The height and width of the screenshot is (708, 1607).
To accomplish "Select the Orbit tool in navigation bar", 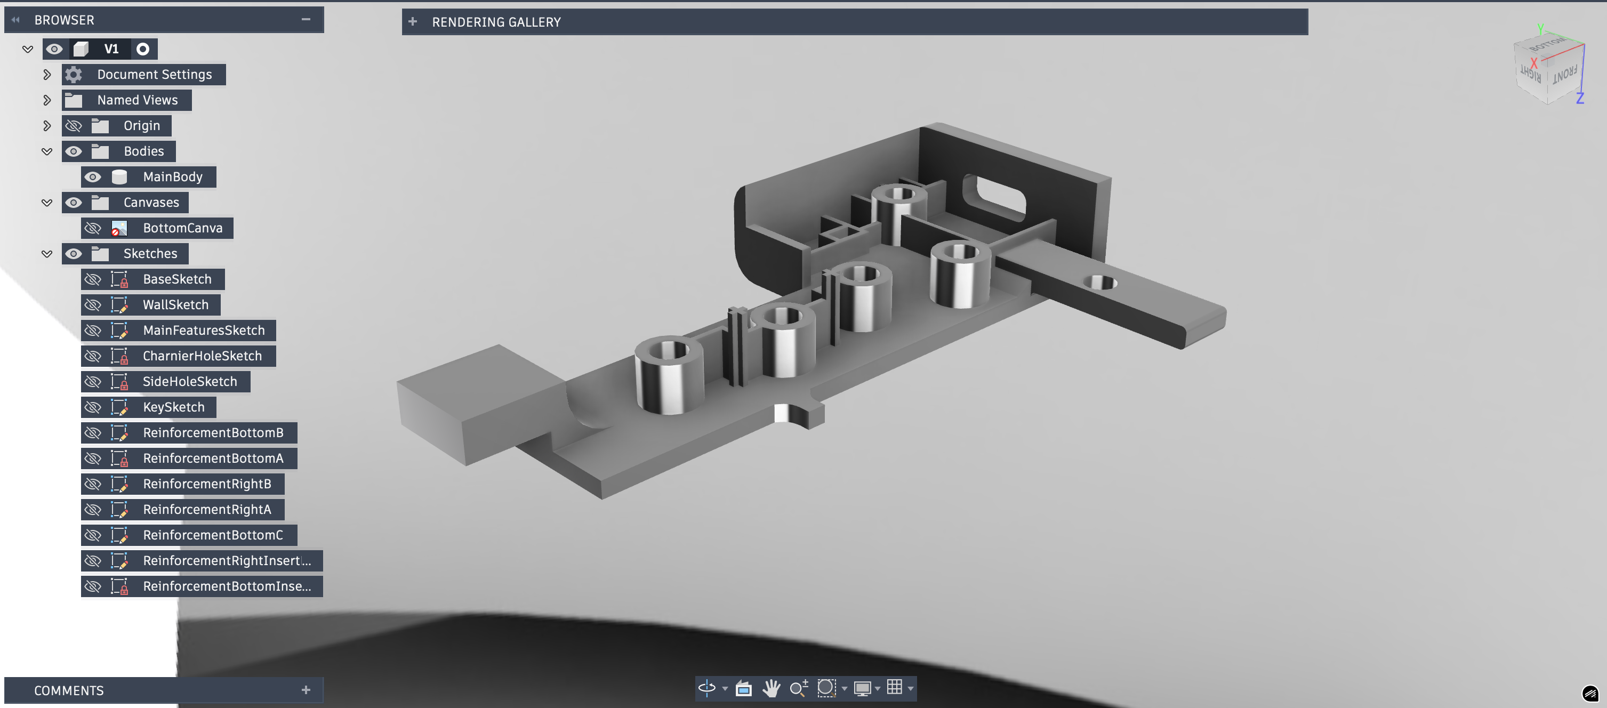I will 706,688.
